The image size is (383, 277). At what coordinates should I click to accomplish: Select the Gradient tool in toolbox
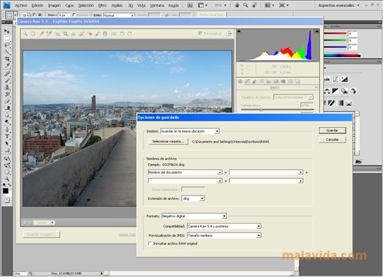pyautogui.click(x=7, y=108)
